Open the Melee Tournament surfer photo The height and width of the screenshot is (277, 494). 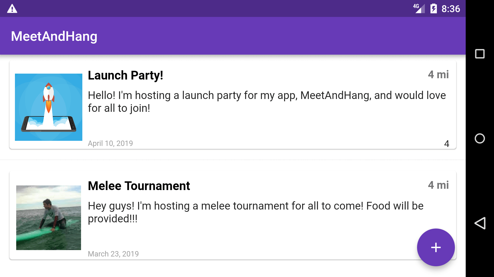(x=49, y=218)
